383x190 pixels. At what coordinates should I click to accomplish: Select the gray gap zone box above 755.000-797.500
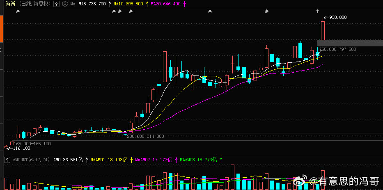[x=350, y=43]
